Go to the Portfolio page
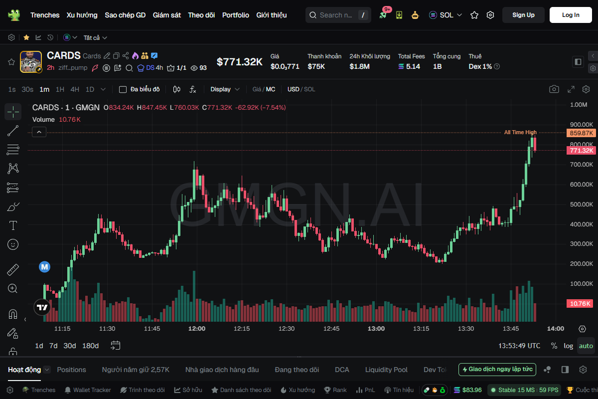 pos(236,15)
